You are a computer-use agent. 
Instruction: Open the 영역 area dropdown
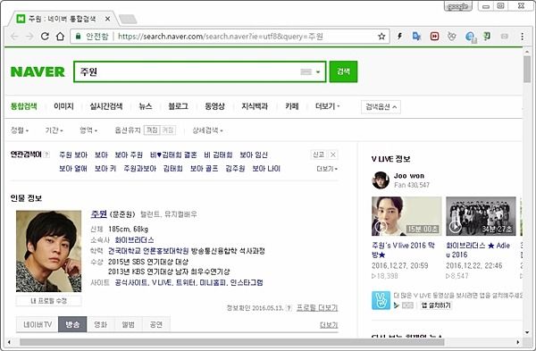click(88, 130)
